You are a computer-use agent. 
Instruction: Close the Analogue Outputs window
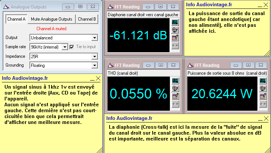point(93,7)
